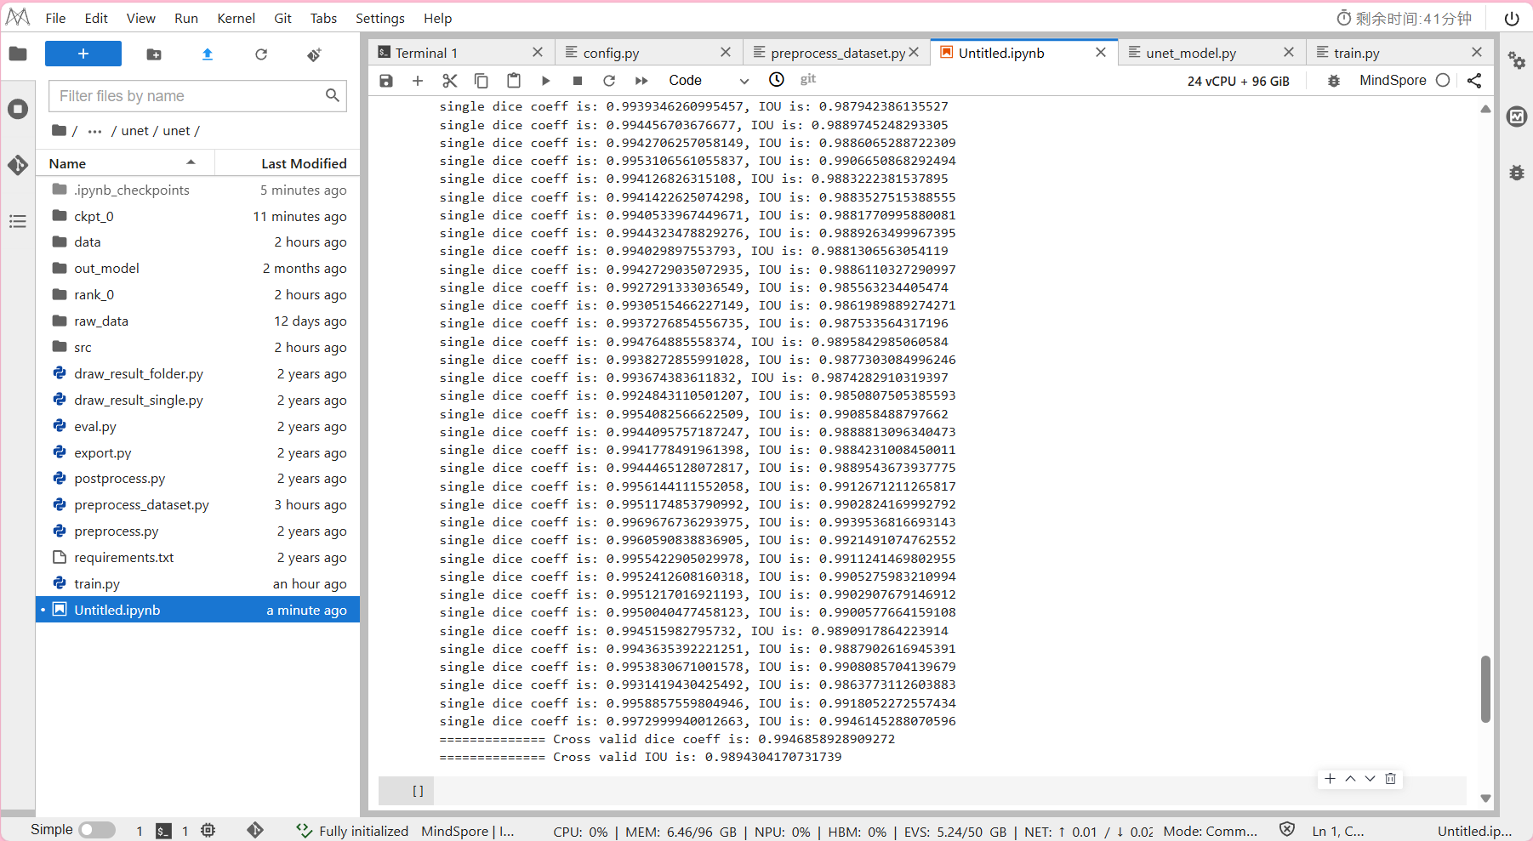1533x841 pixels.
Task: Click the trusted shield icon in status bar
Action: pyautogui.click(x=1287, y=830)
